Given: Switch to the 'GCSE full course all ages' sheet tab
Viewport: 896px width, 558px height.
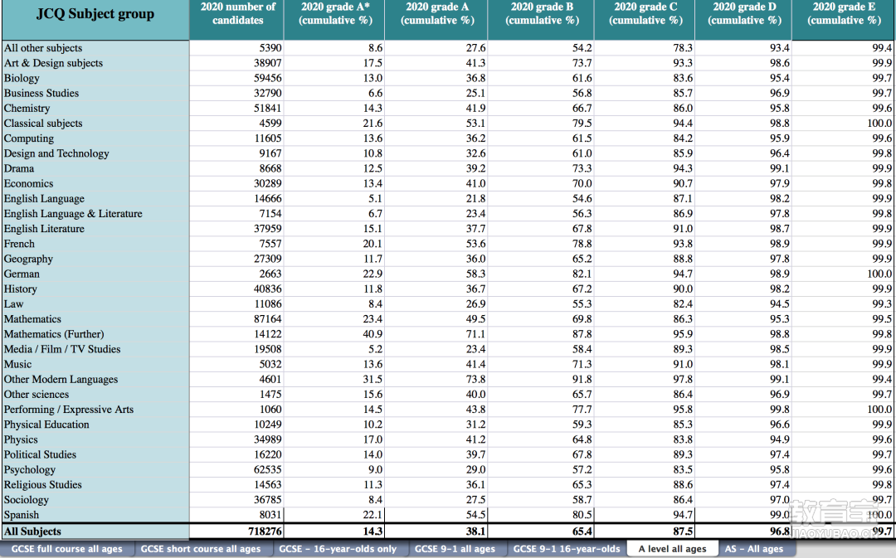Looking at the screenshot, I should 67,549.
